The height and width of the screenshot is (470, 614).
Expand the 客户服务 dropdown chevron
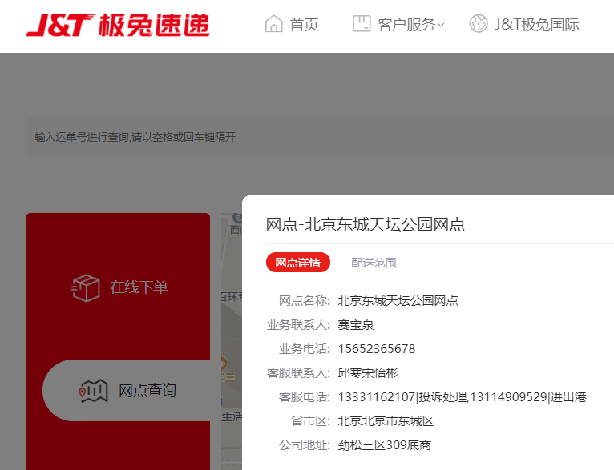tap(441, 26)
